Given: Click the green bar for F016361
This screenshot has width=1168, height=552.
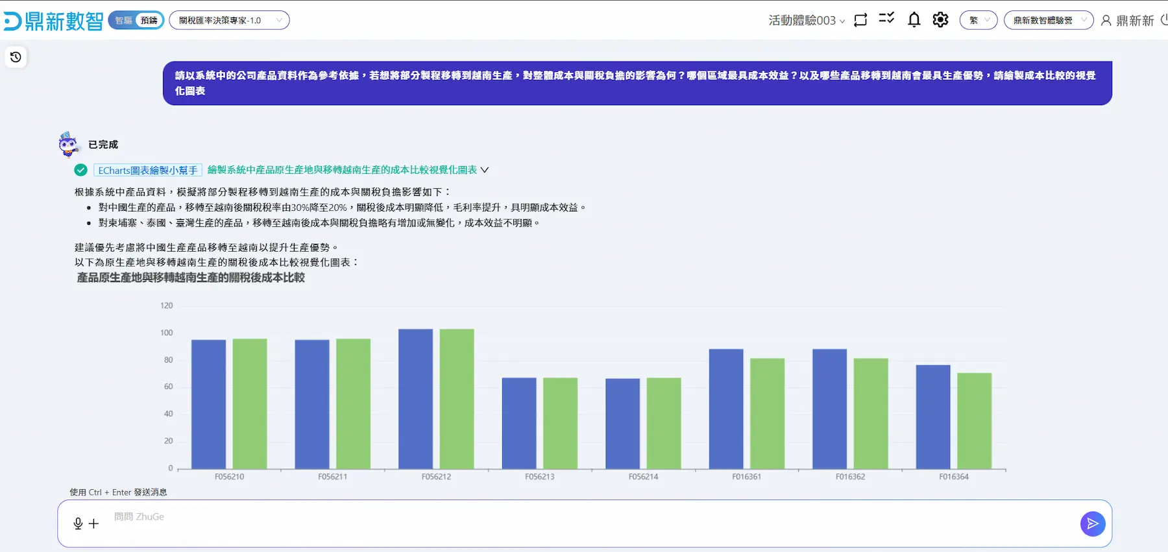Looking at the screenshot, I should pos(767,413).
